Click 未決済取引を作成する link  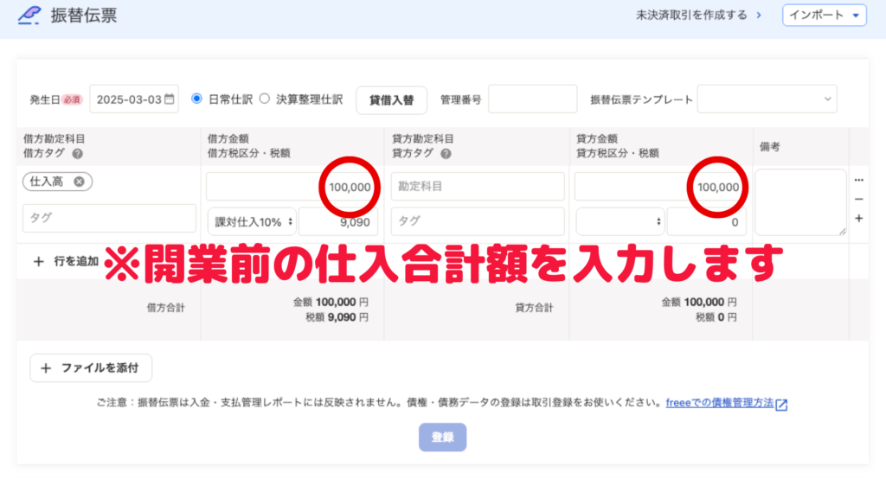[x=697, y=16]
